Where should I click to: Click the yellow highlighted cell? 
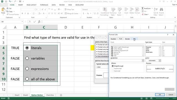pos(92,48)
